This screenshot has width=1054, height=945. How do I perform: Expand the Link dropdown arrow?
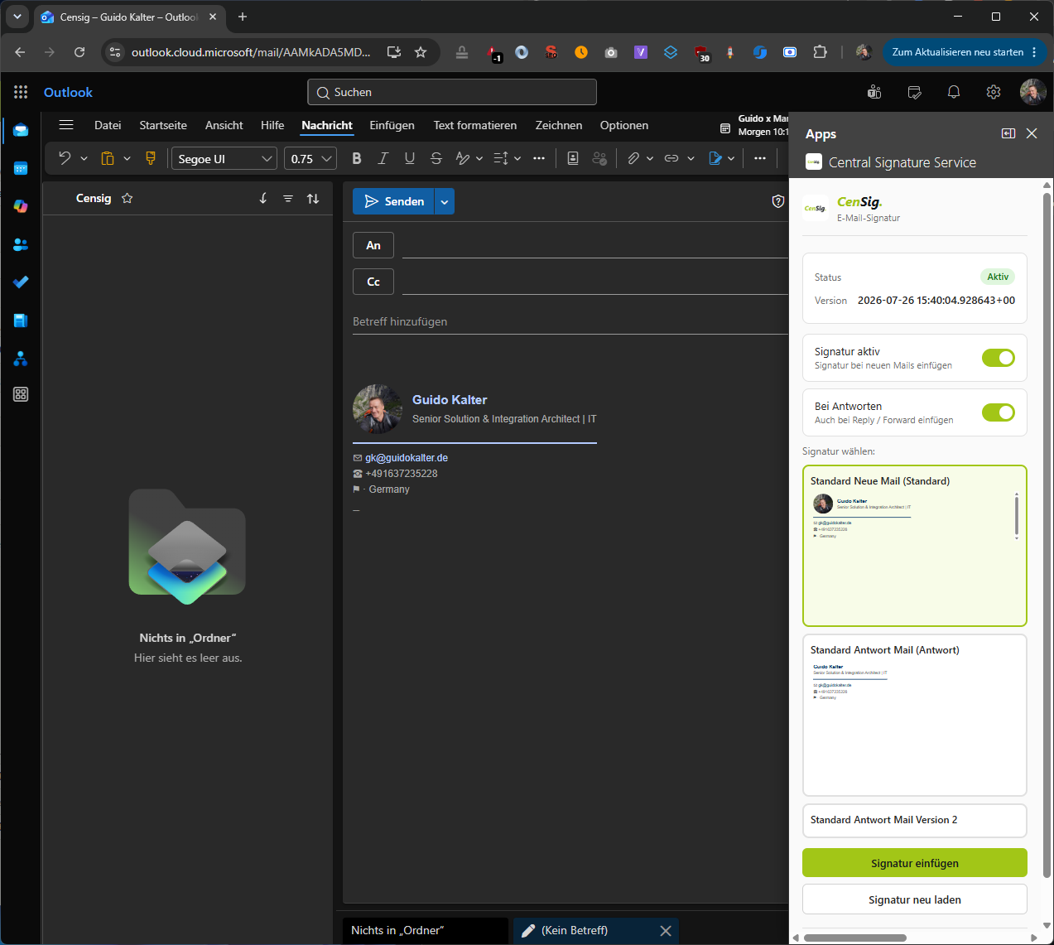point(691,158)
